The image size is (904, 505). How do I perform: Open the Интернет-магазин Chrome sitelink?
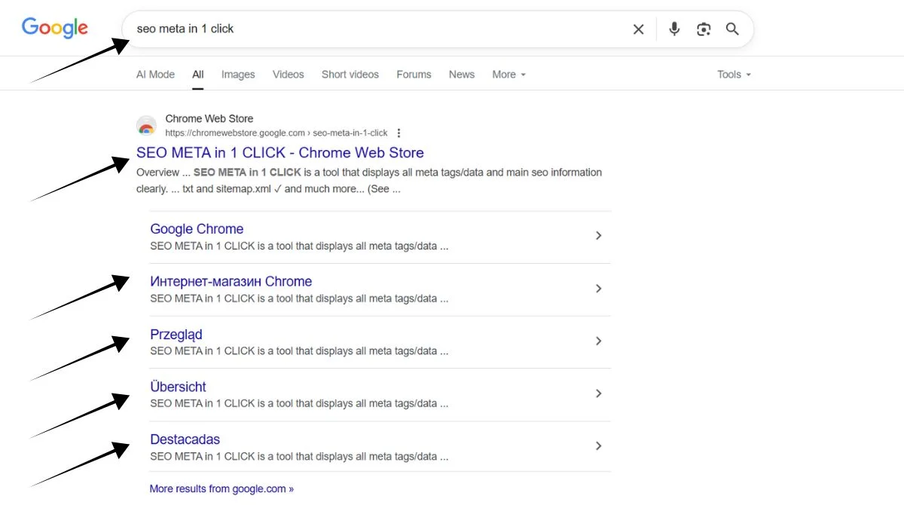point(231,282)
